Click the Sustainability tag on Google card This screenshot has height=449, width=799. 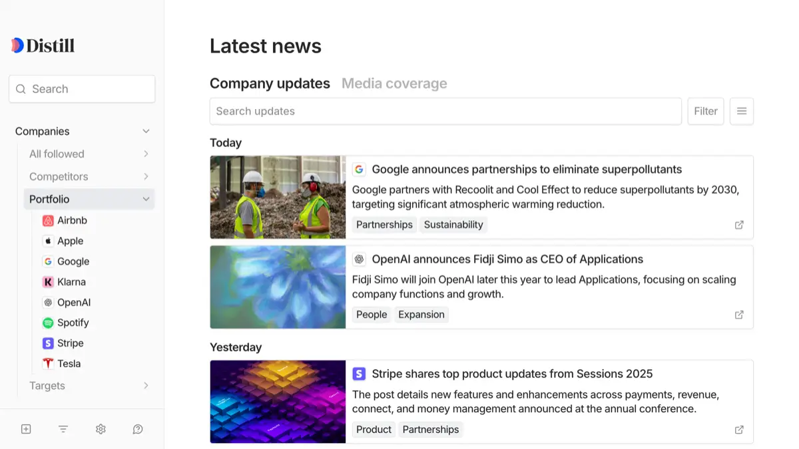tap(453, 225)
